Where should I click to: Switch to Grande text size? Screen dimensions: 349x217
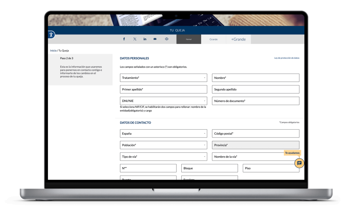point(213,39)
